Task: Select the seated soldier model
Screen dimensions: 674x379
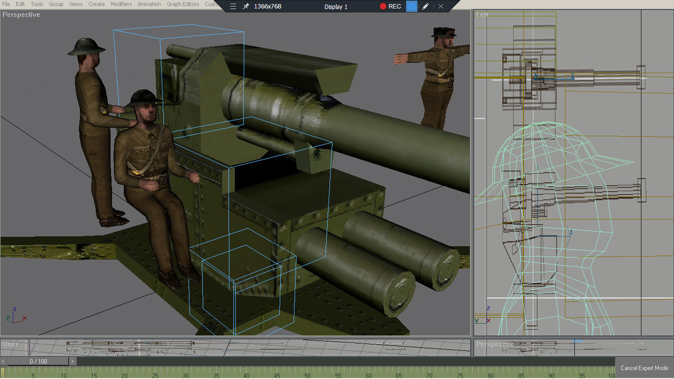Action: (153, 184)
